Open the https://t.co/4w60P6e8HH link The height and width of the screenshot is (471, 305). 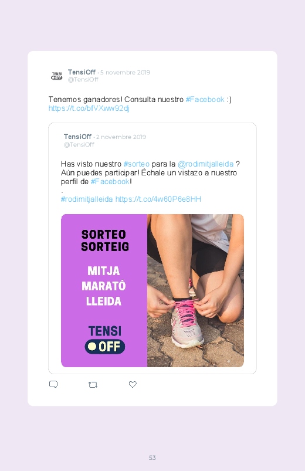point(158,199)
